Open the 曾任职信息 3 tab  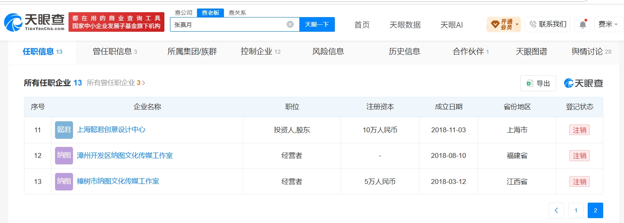[115, 52]
